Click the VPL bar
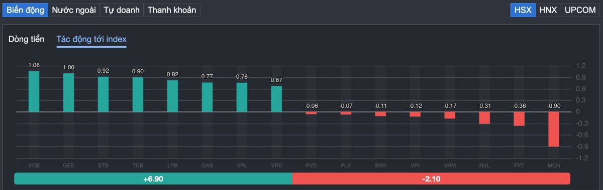Image resolution: width=603 pixels, height=190 pixels. click(x=242, y=97)
